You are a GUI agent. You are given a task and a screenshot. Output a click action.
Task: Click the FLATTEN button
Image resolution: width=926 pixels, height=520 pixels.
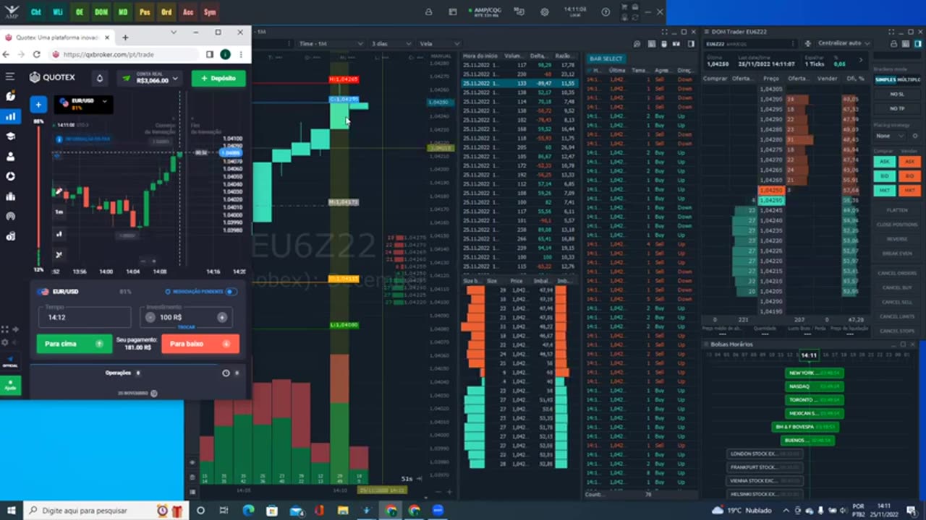tap(897, 210)
